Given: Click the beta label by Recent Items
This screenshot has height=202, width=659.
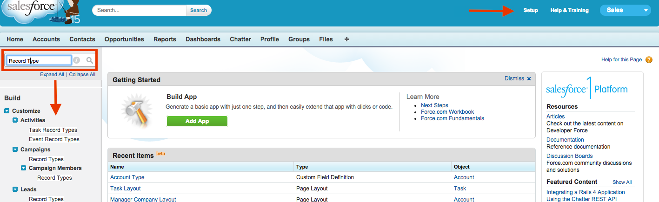Looking at the screenshot, I should tap(160, 153).
